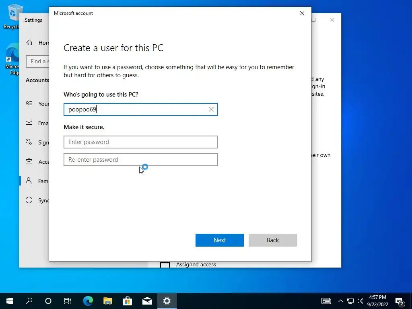The height and width of the screenshot is (309, 412).
Task: Open Microsoft Store from taskbar
Action: [127, 301]
